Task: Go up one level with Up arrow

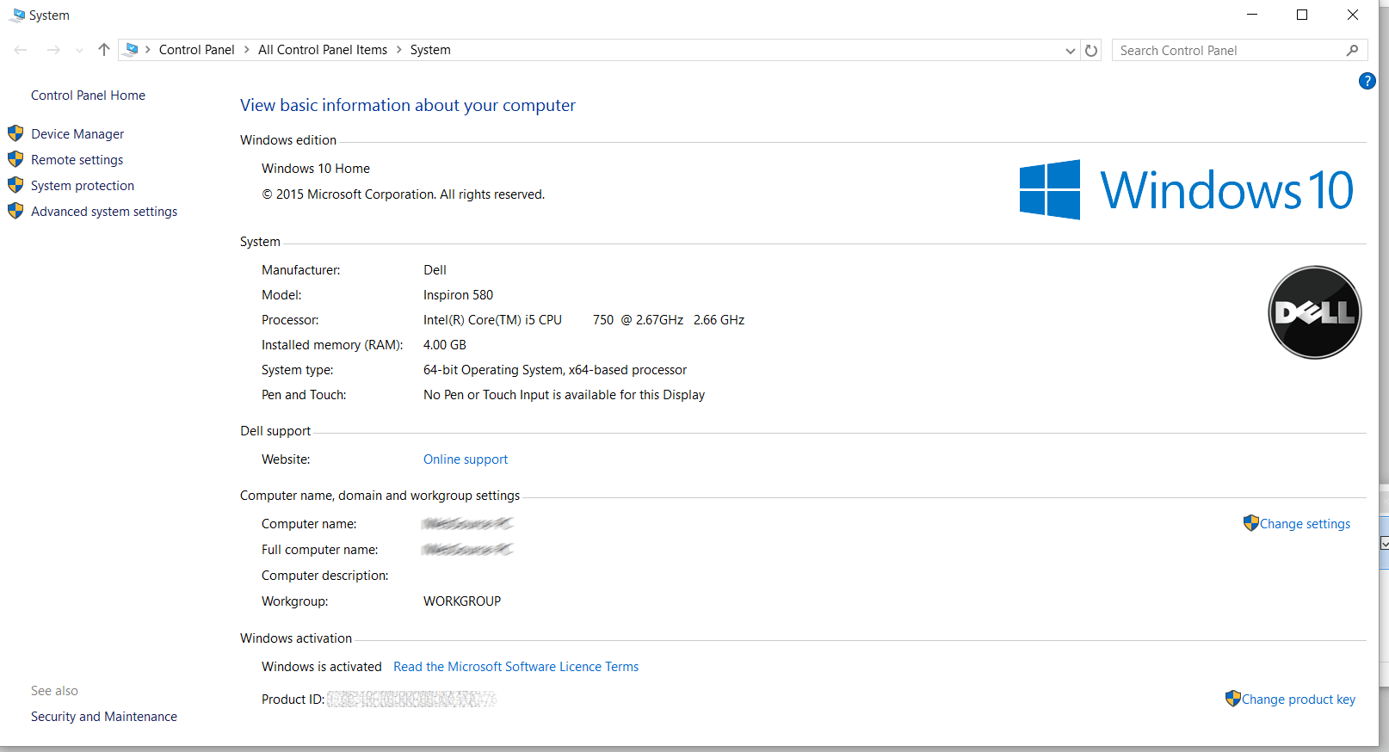Action: [x=104, y=50]
